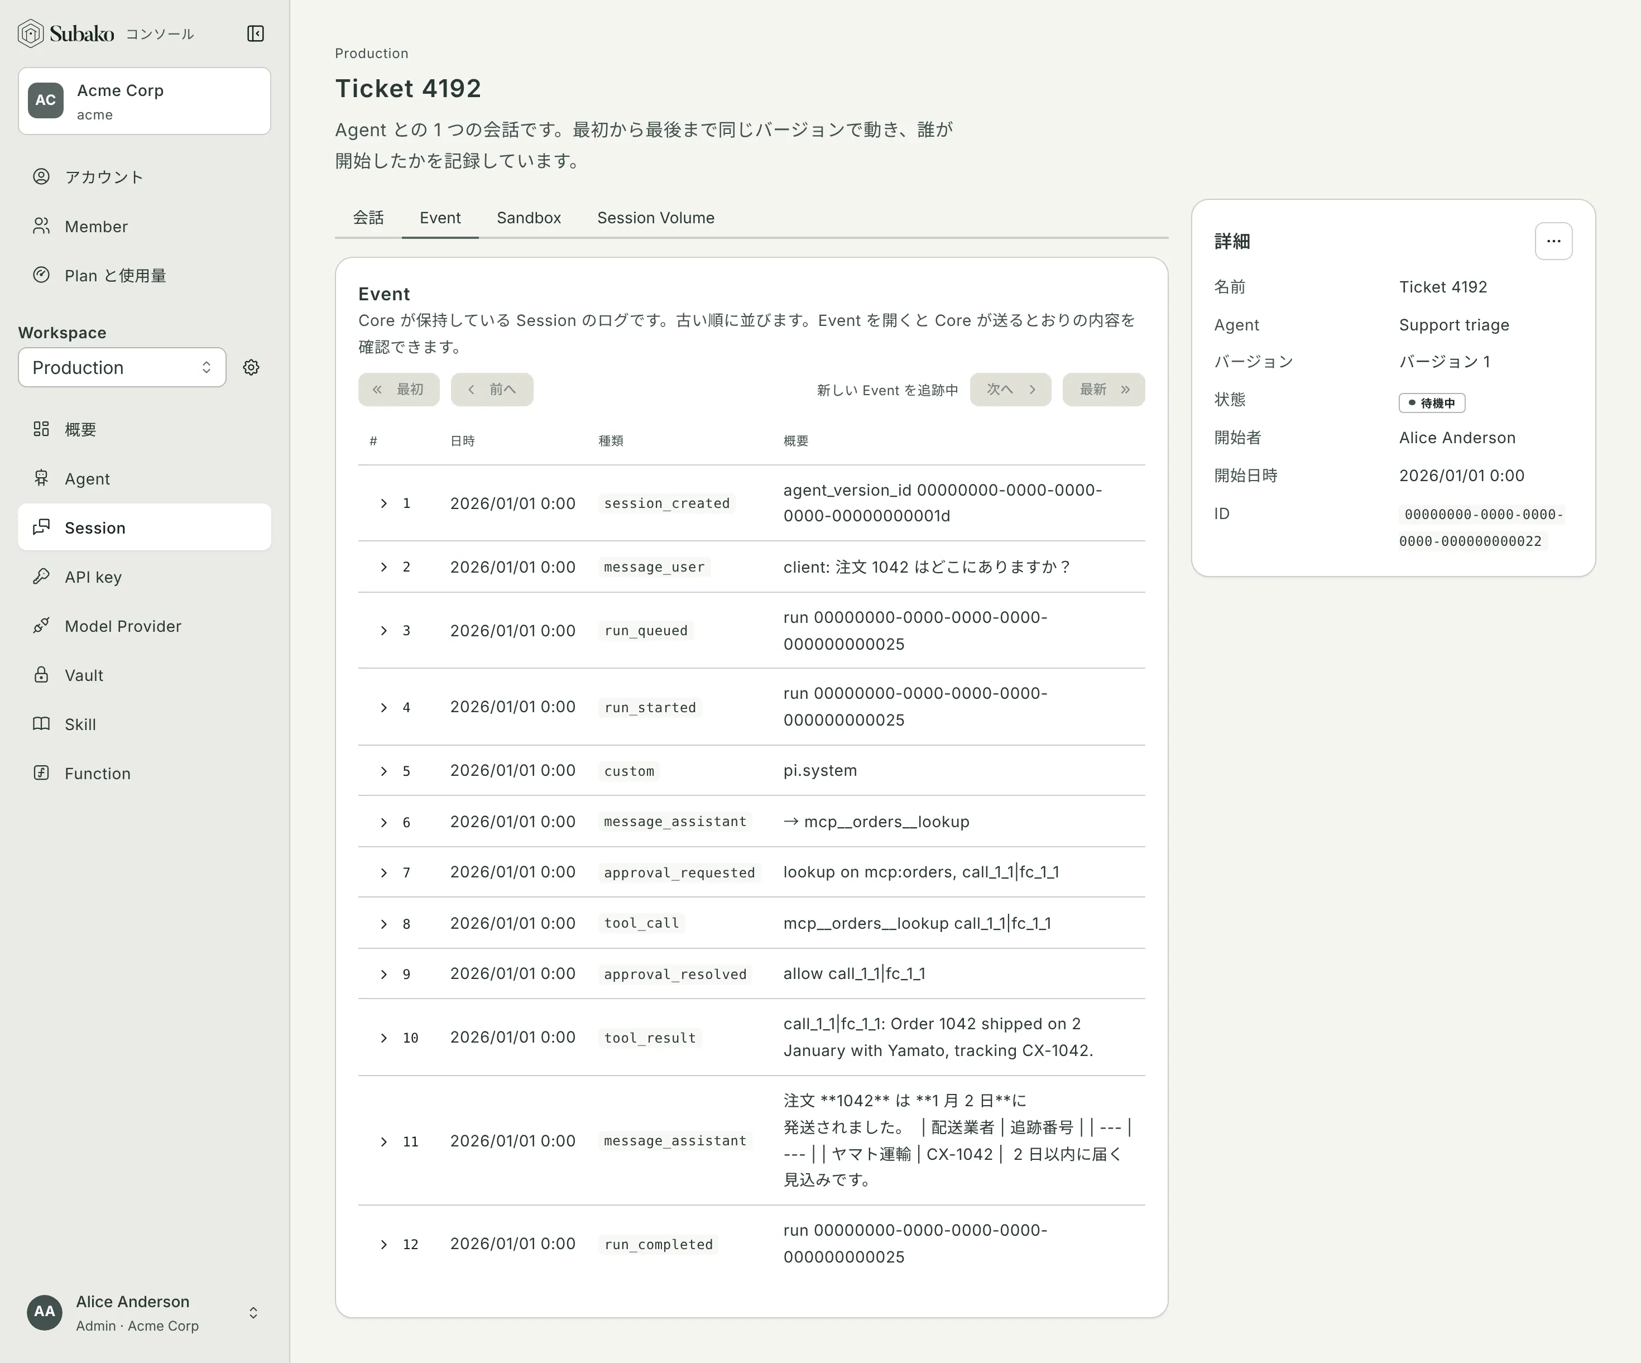Switch to the 会話 tab
The width and height of the screenshot is (1641, 1363).
click(368, 218)
